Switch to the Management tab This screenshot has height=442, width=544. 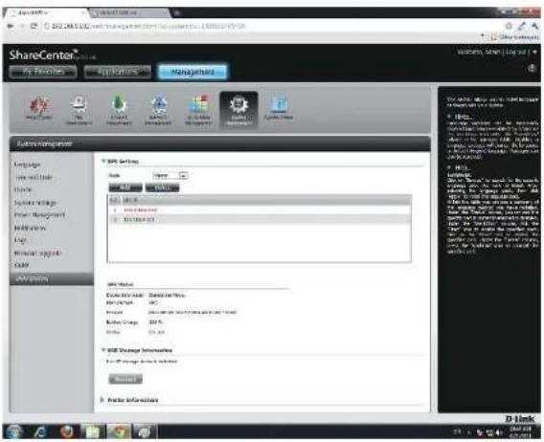[193, 72]
